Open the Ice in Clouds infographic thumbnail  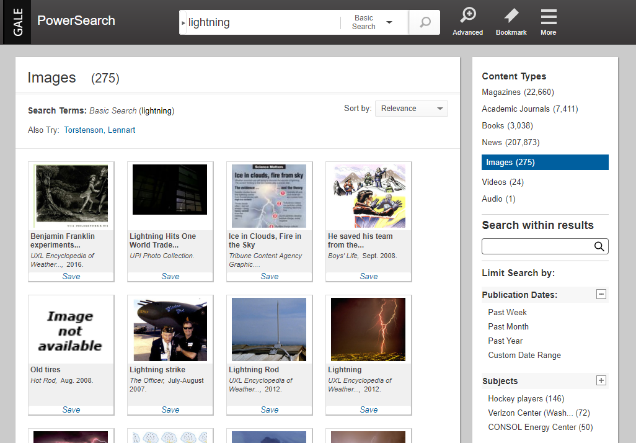(x=269, y=195)
